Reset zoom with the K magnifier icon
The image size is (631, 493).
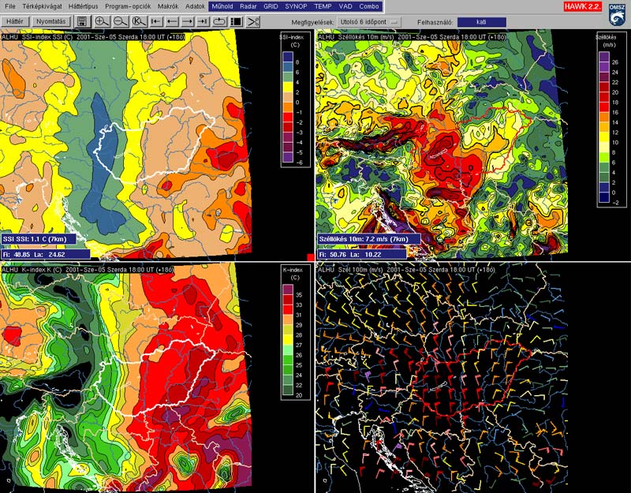coord(138,21)
